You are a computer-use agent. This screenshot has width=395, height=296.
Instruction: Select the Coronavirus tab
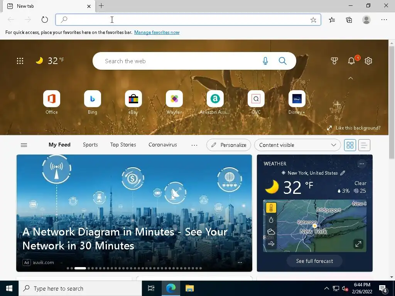(163, 145)
